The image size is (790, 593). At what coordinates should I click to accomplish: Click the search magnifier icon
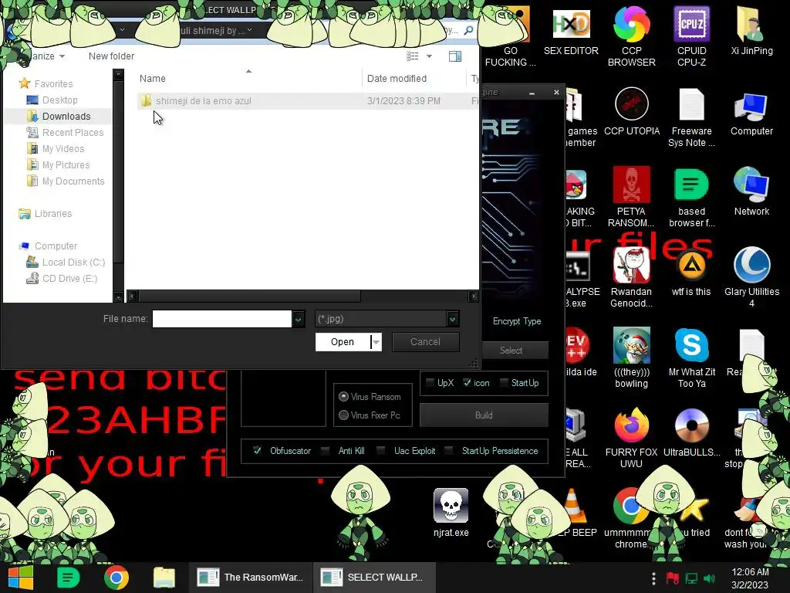[468, 30]
